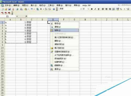Open the Paste button dropdown arrow

28,9
